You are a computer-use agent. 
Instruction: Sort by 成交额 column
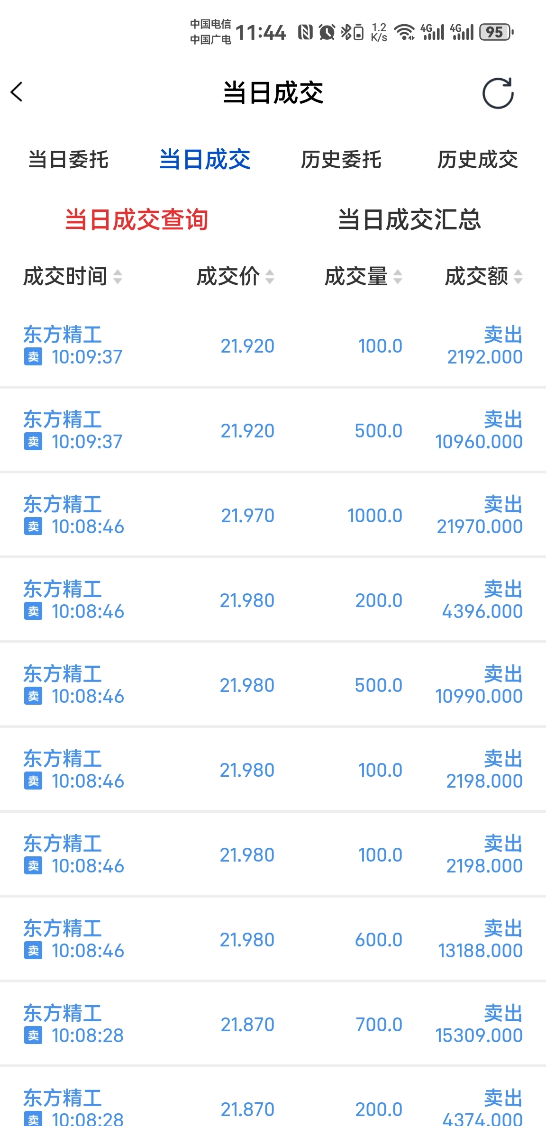[483, 276]
